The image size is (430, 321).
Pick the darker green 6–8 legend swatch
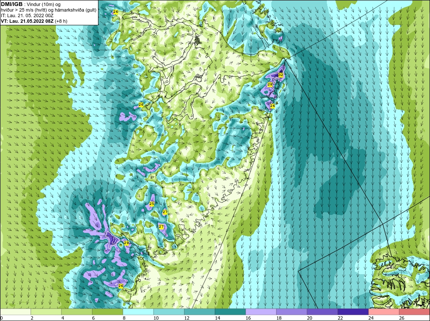tap(107, 312)
